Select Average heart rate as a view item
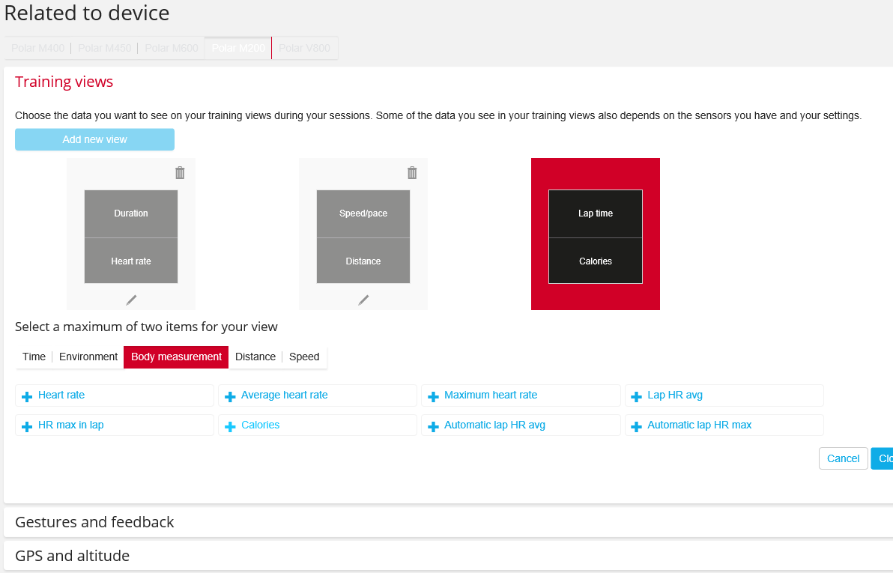The image size is (893, 573). pyautogui.click(x=283, y=395)
